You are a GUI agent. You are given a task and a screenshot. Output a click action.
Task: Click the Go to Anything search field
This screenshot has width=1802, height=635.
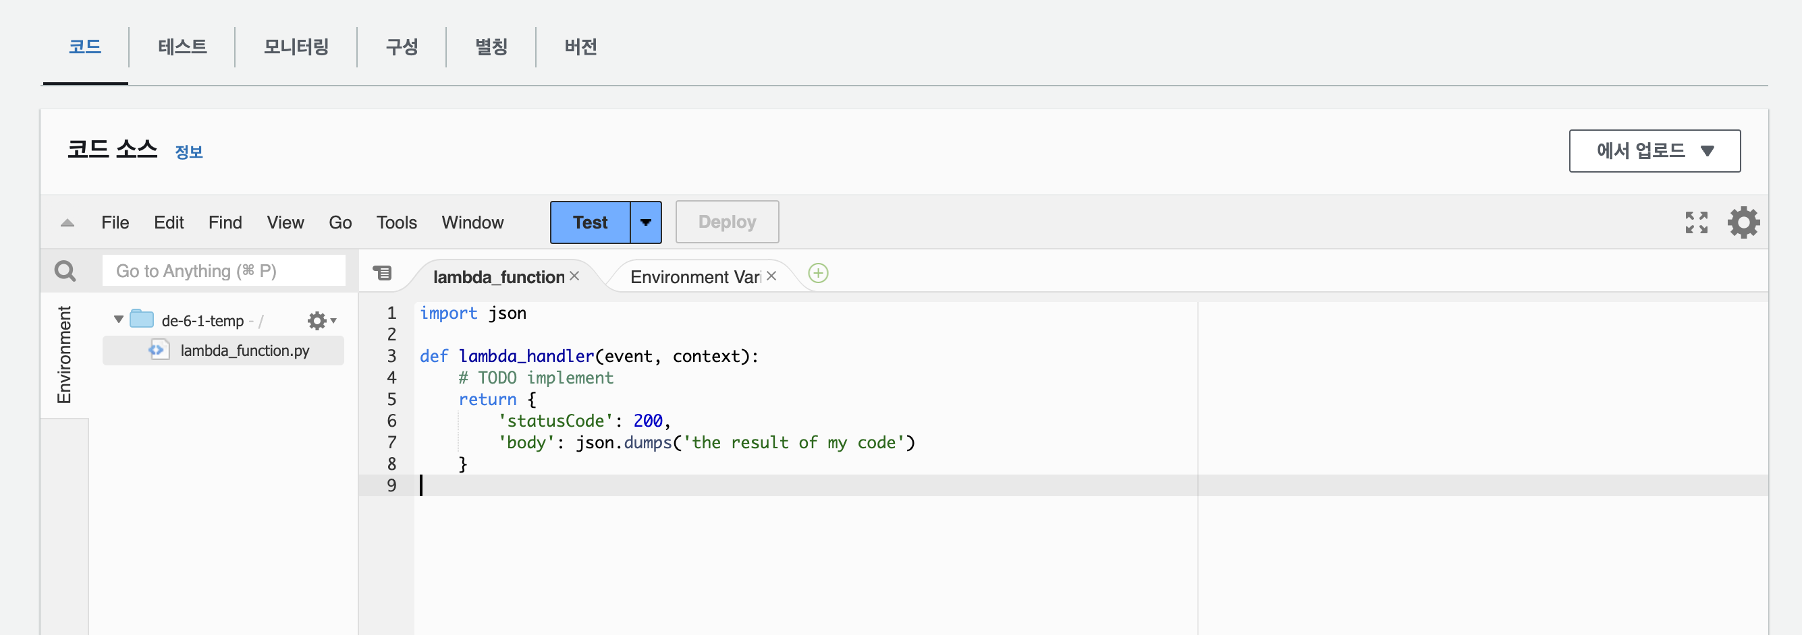click(x=224, y=271)
